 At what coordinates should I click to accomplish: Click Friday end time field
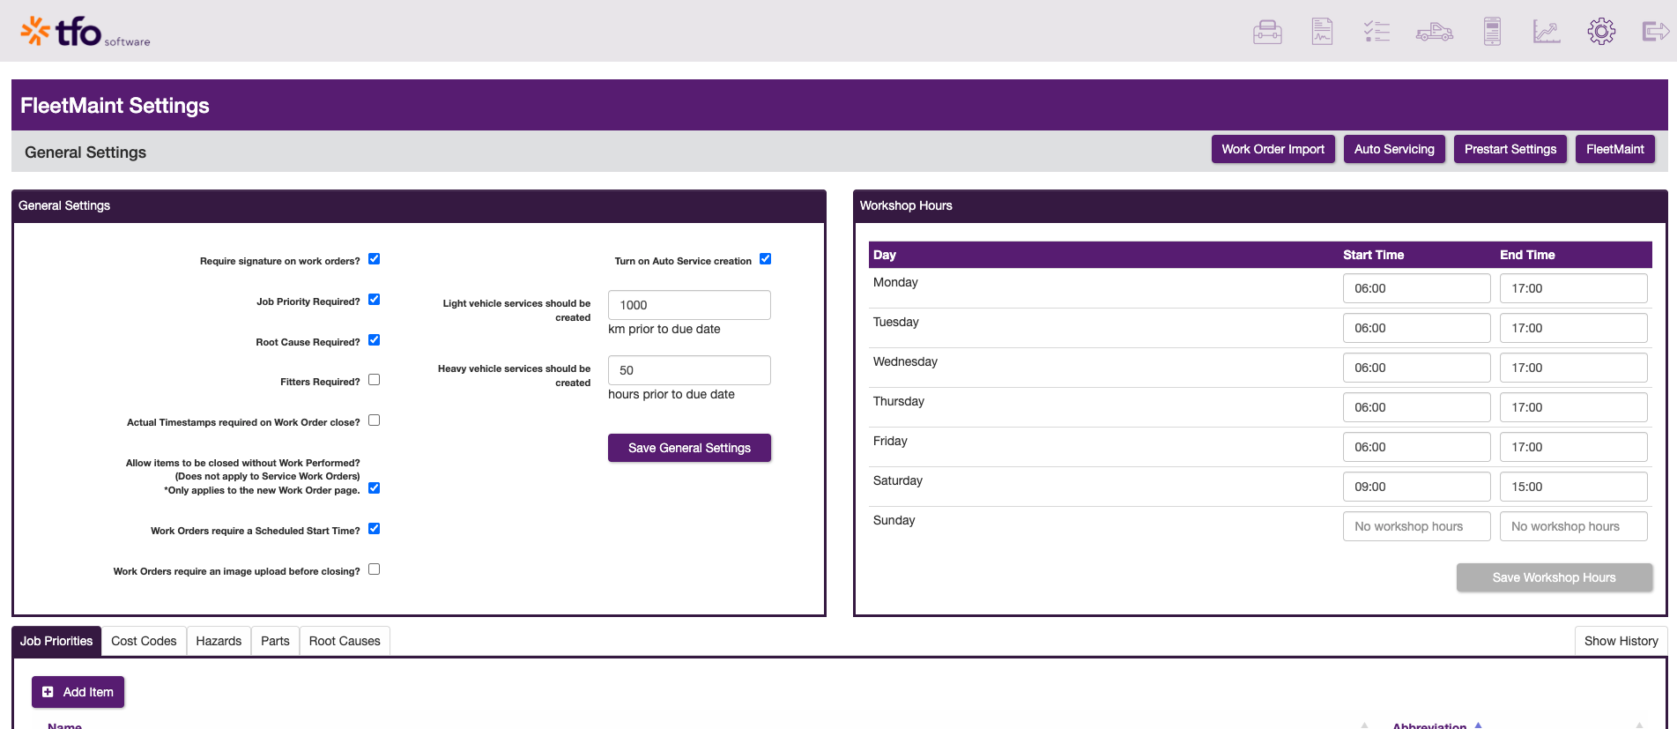tap(1574, 447)
